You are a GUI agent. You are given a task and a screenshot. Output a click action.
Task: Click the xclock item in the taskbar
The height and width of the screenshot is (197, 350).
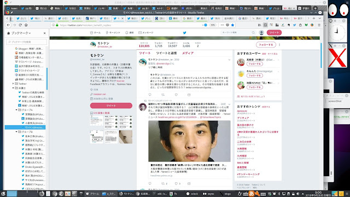[x=192, y=194]
